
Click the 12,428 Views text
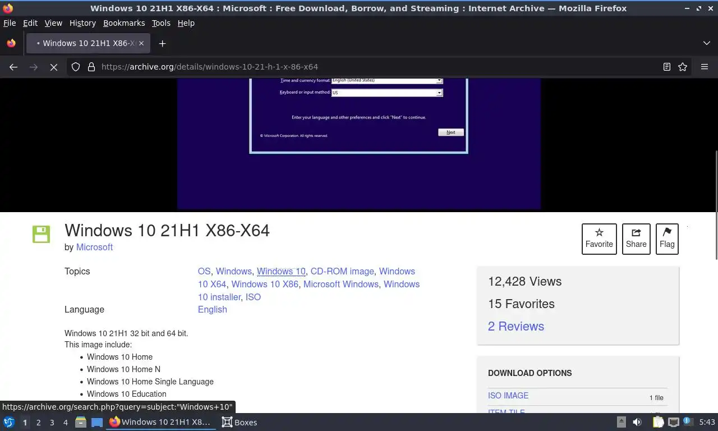coord(524,282)
